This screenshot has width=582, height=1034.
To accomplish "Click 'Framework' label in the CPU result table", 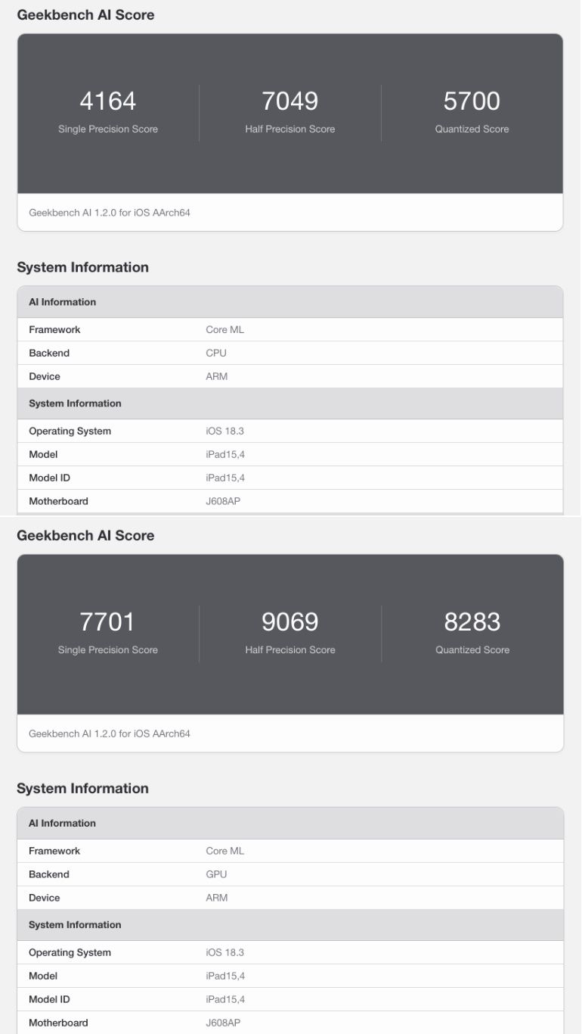I will [x=54, y=329].
